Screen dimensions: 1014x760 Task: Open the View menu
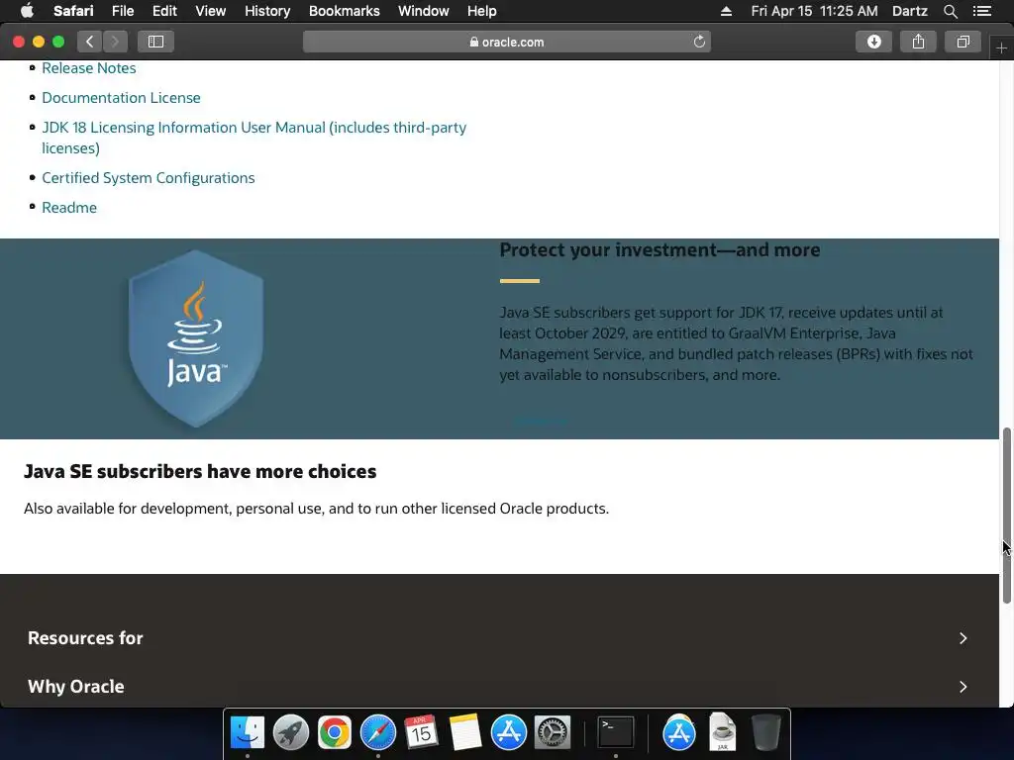210,11
